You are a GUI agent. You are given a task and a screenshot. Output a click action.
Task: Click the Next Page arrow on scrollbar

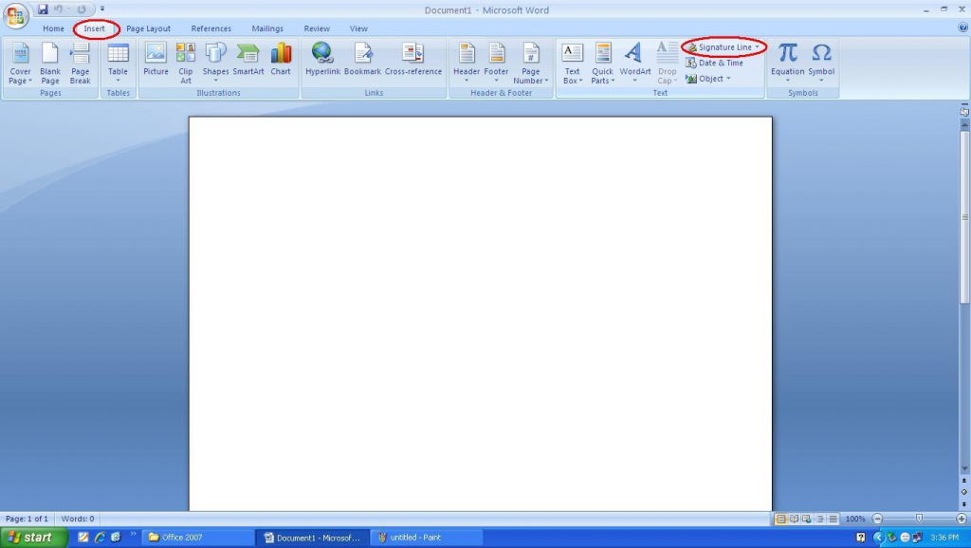963,504
